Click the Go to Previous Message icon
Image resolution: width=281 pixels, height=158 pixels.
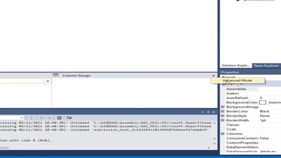42,118
